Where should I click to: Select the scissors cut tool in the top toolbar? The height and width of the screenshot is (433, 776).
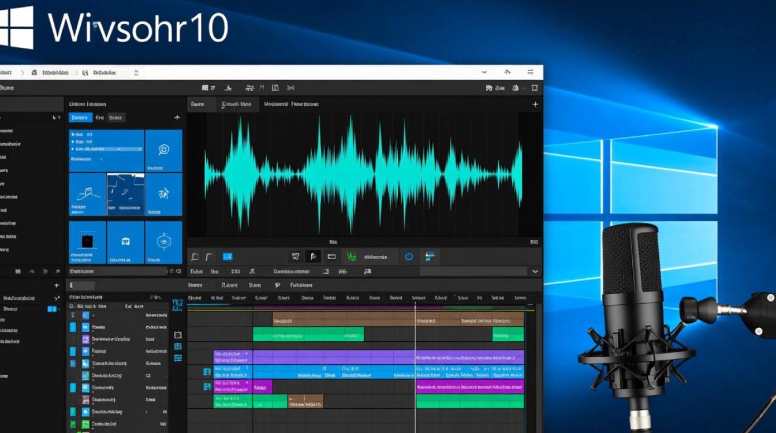[290, 88]
